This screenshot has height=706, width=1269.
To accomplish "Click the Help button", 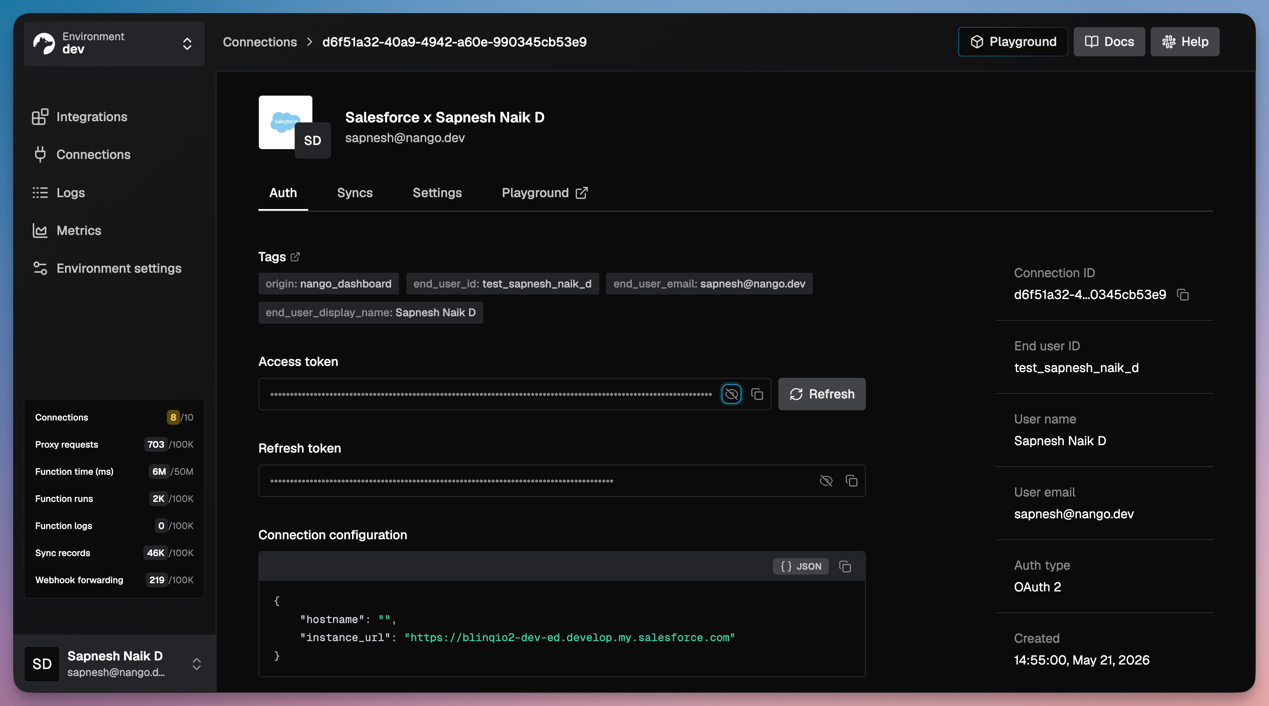I will coord(1185,42).
